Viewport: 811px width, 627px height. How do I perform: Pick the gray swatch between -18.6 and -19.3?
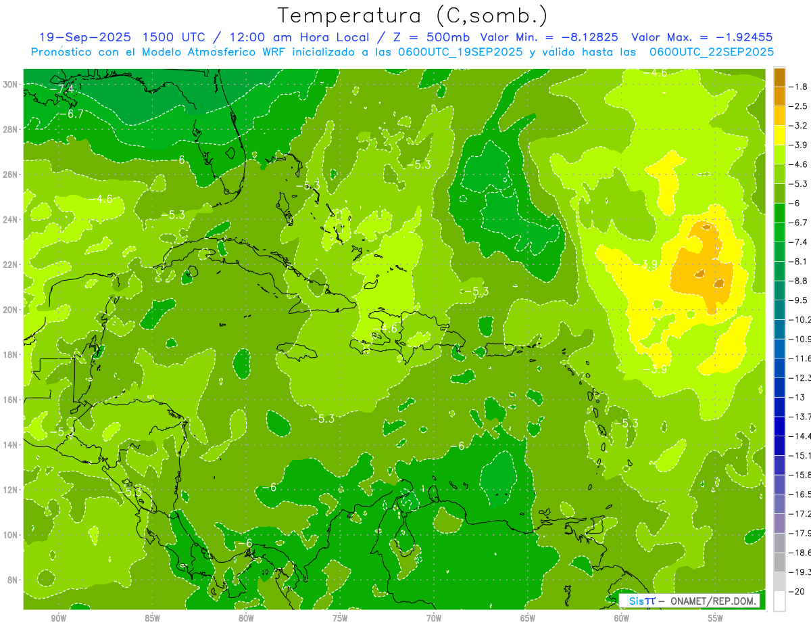779,562
